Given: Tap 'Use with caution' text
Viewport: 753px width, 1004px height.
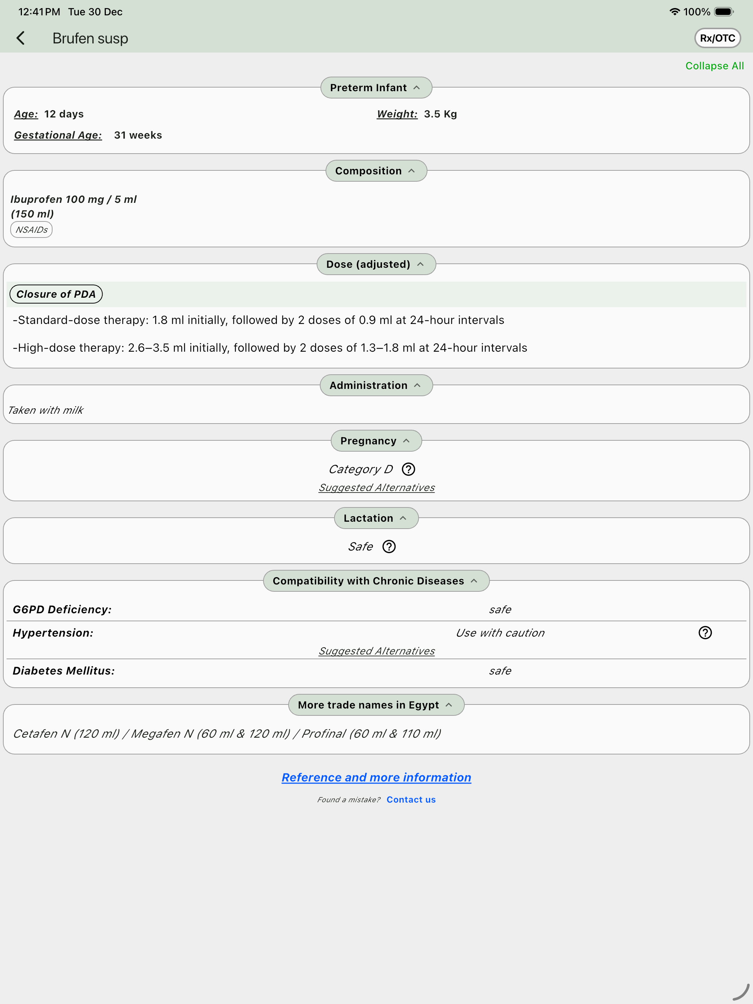Looking at the screenshot, I should tap(500, 633).
